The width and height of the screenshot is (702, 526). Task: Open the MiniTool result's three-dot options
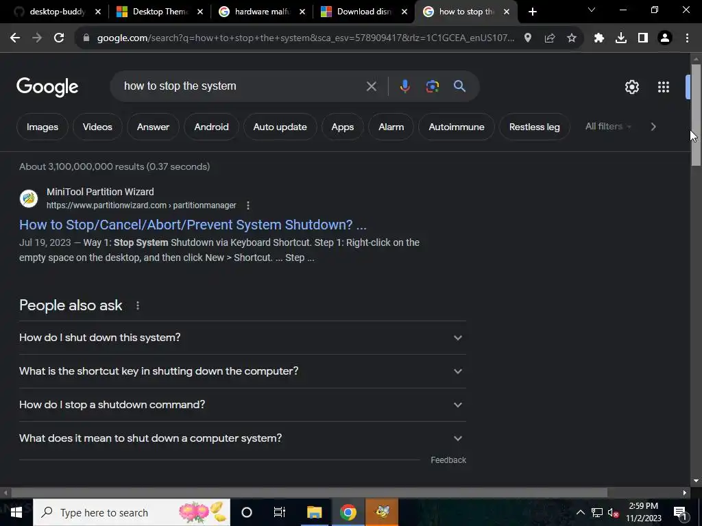click(248, 205)
